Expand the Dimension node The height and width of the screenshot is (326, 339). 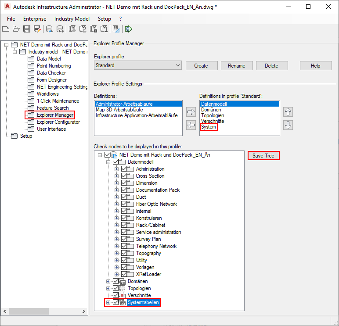[116, 183]
